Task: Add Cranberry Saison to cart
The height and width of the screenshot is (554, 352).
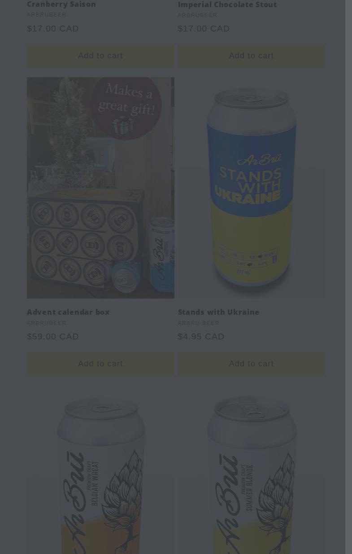Action: [100, 56]
